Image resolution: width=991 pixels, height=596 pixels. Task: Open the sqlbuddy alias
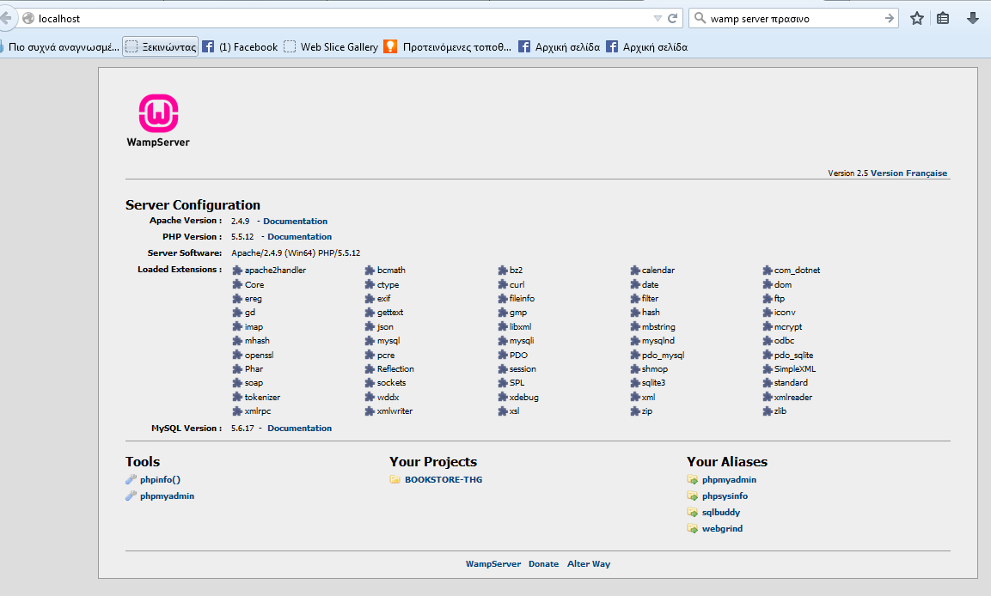click(x=721, y=513)
